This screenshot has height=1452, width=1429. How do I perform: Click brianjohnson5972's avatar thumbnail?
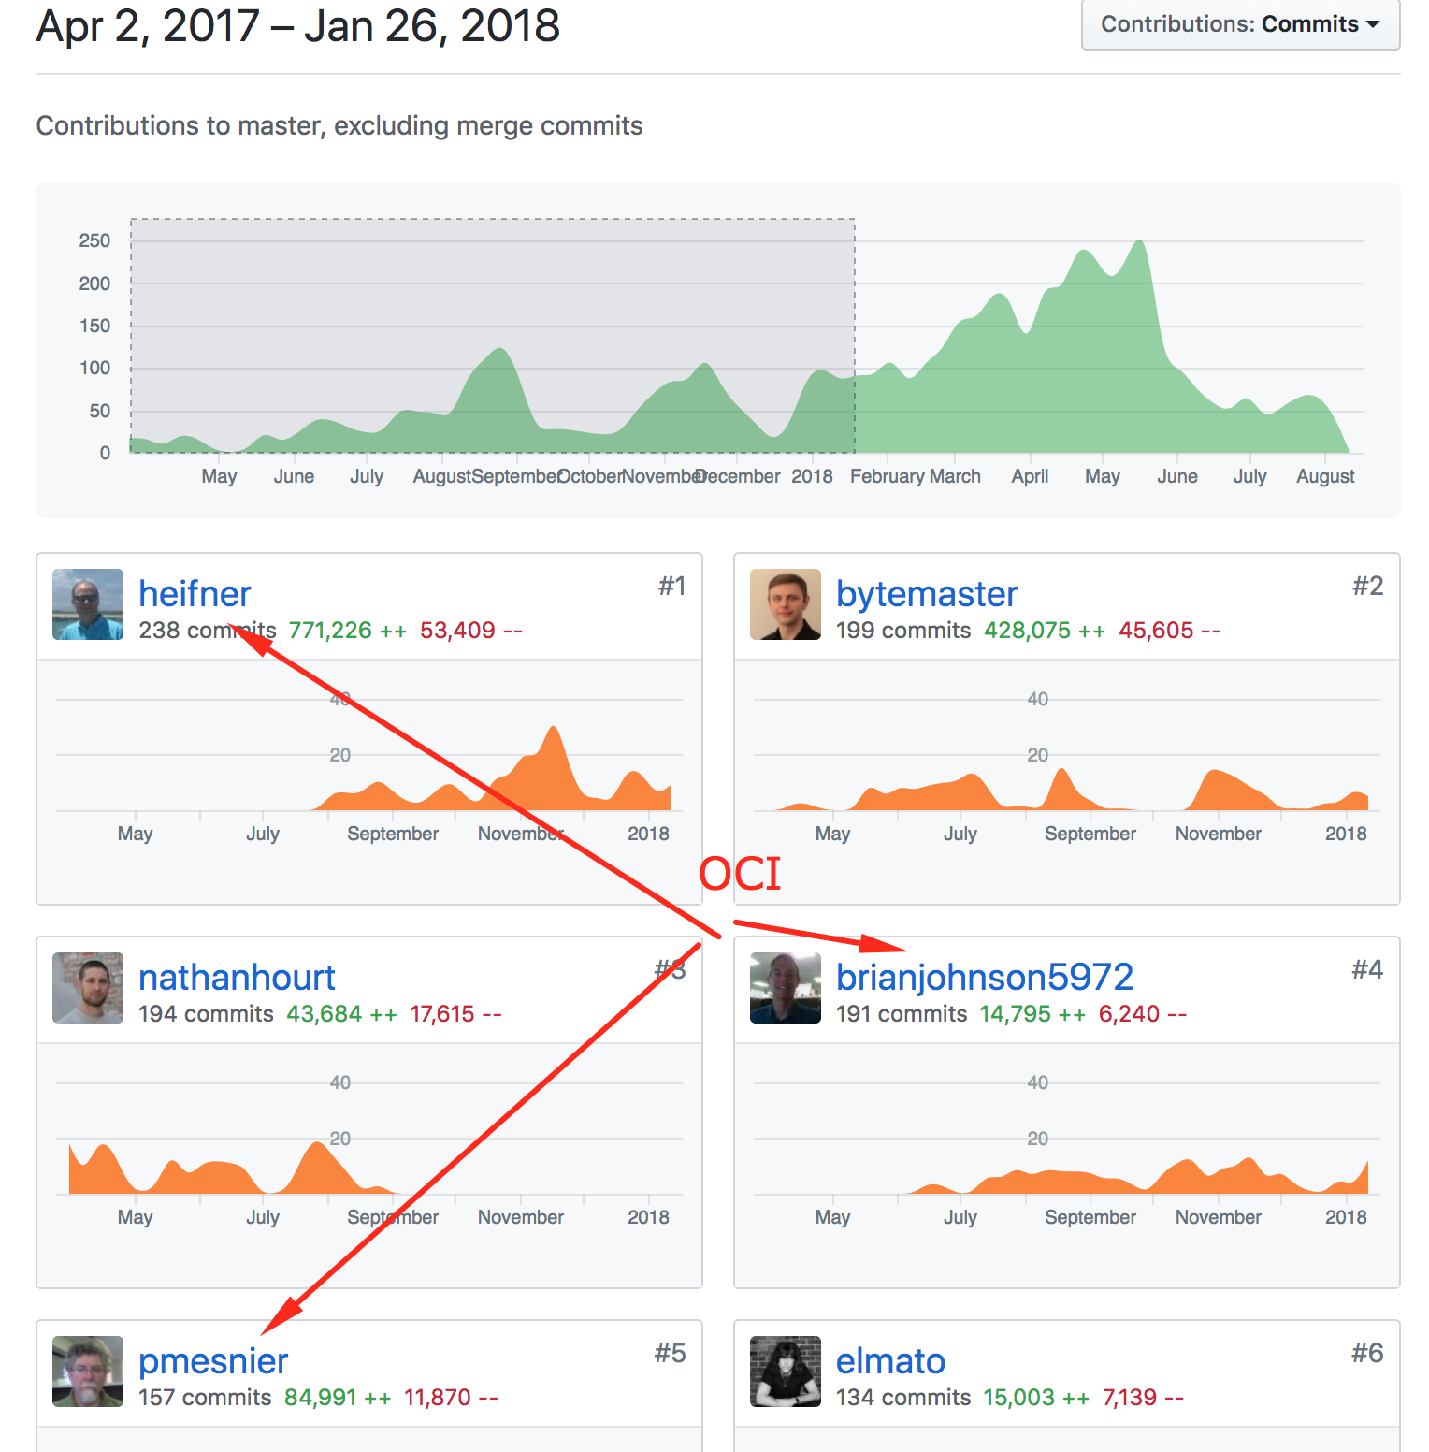pyautogui.click(x=786, y=988)
